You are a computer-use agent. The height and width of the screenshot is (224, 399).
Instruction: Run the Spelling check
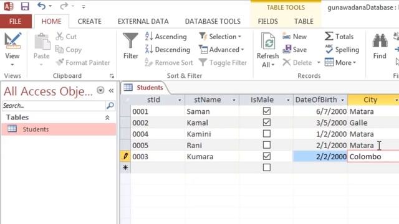342,50
